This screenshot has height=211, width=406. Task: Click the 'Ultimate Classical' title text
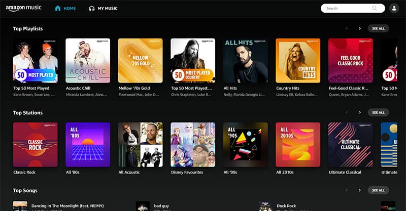tap(345, 172)
